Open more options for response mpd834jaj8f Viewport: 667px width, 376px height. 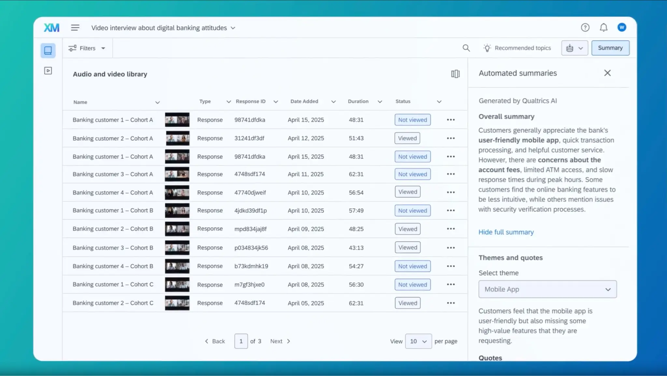(451, 229)
